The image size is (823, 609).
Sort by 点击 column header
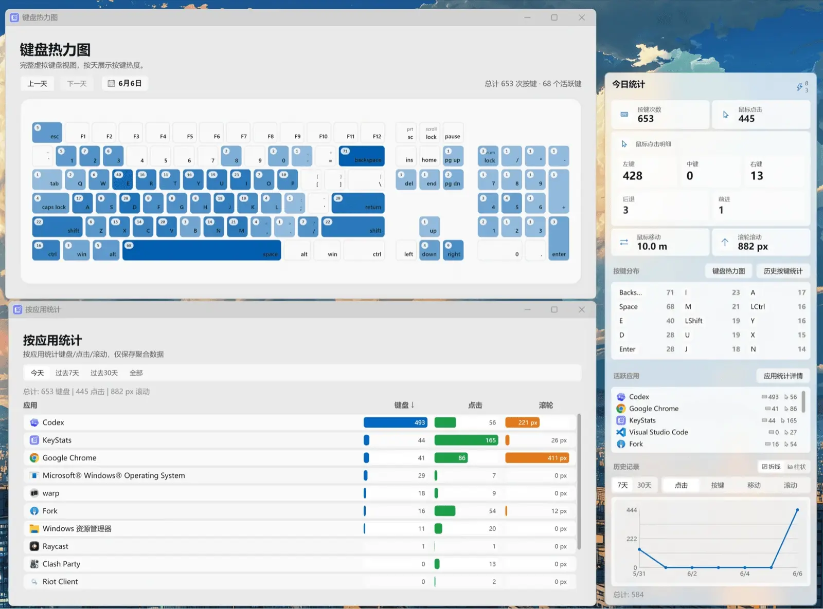click(475, 405)
